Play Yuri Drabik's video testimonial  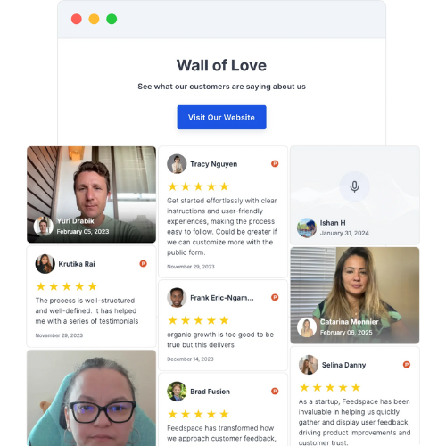(91, 194)
